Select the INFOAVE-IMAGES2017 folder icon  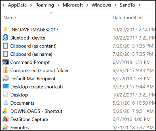(5, 29)
